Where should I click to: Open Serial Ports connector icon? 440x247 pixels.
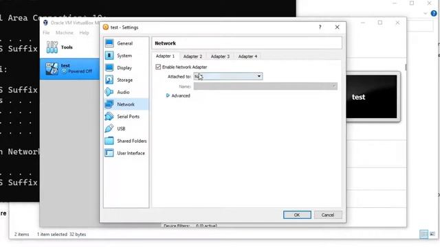(x=109, y=116)
